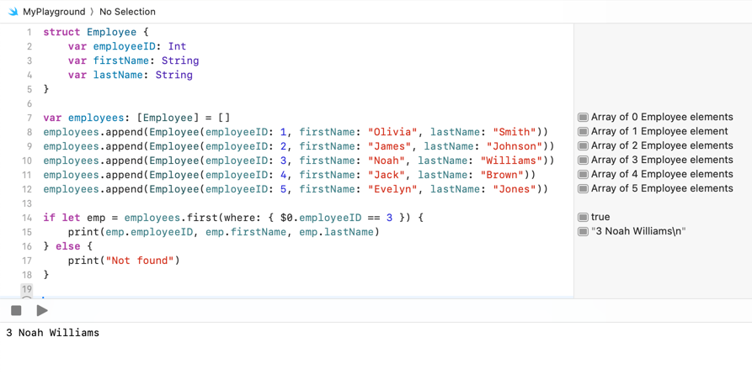
Task: Click the Int type on line 2
Action: 177,46
